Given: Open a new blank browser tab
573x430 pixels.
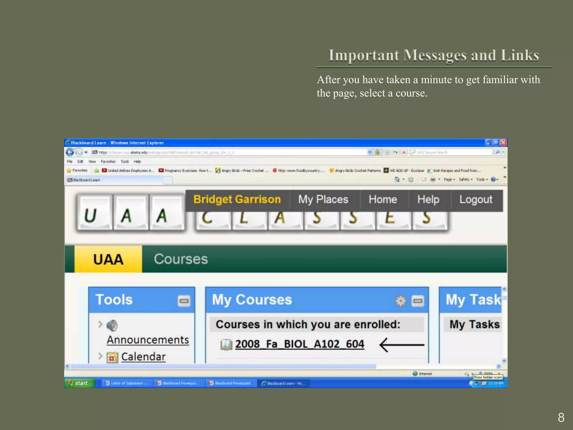Looking at the screenshot, I should point(168,180).
